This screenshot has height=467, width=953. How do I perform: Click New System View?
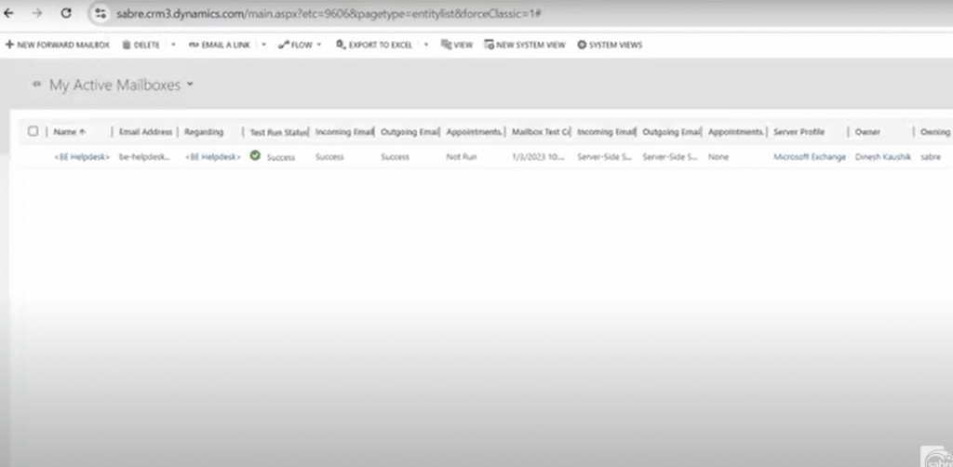[x=525, y=45]
